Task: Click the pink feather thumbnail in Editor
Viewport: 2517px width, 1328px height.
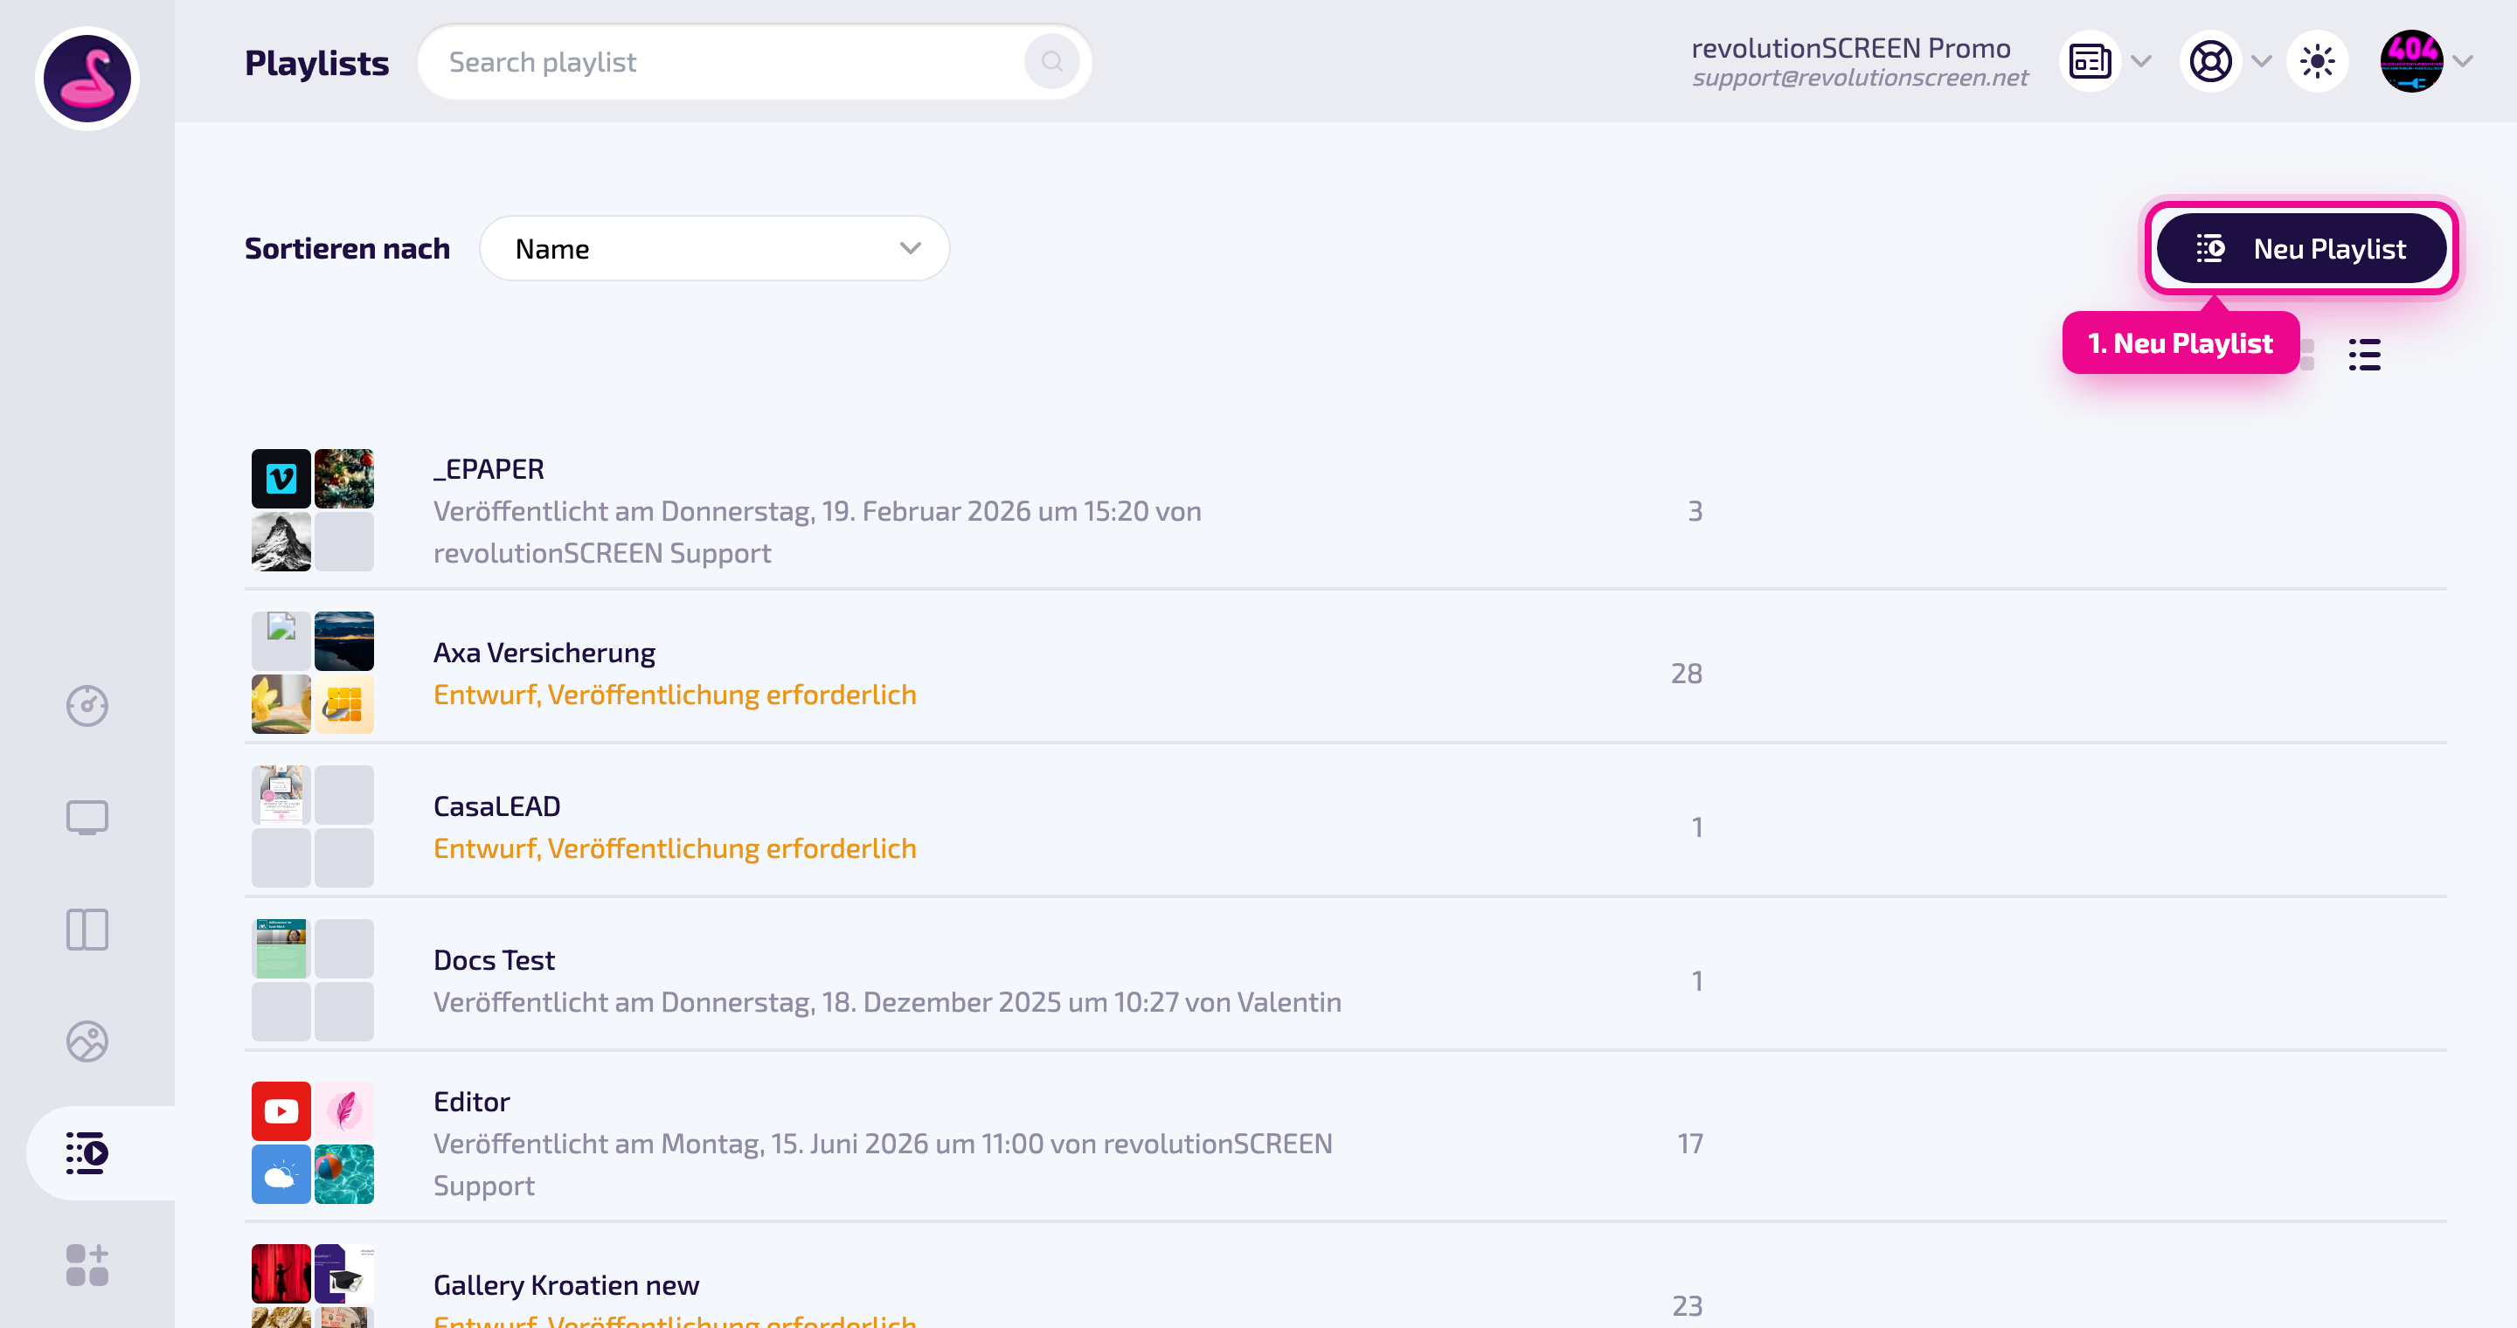Action: point(344,1111)
